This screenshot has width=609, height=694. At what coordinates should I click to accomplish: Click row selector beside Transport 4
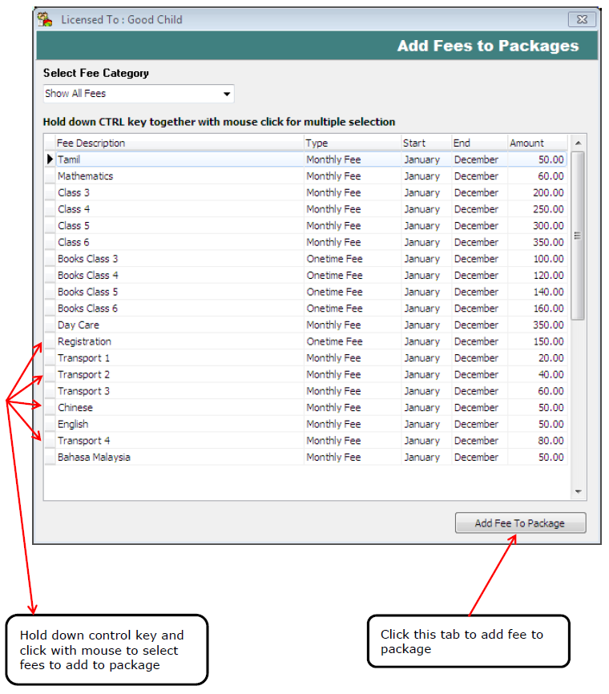pos(50,441)
